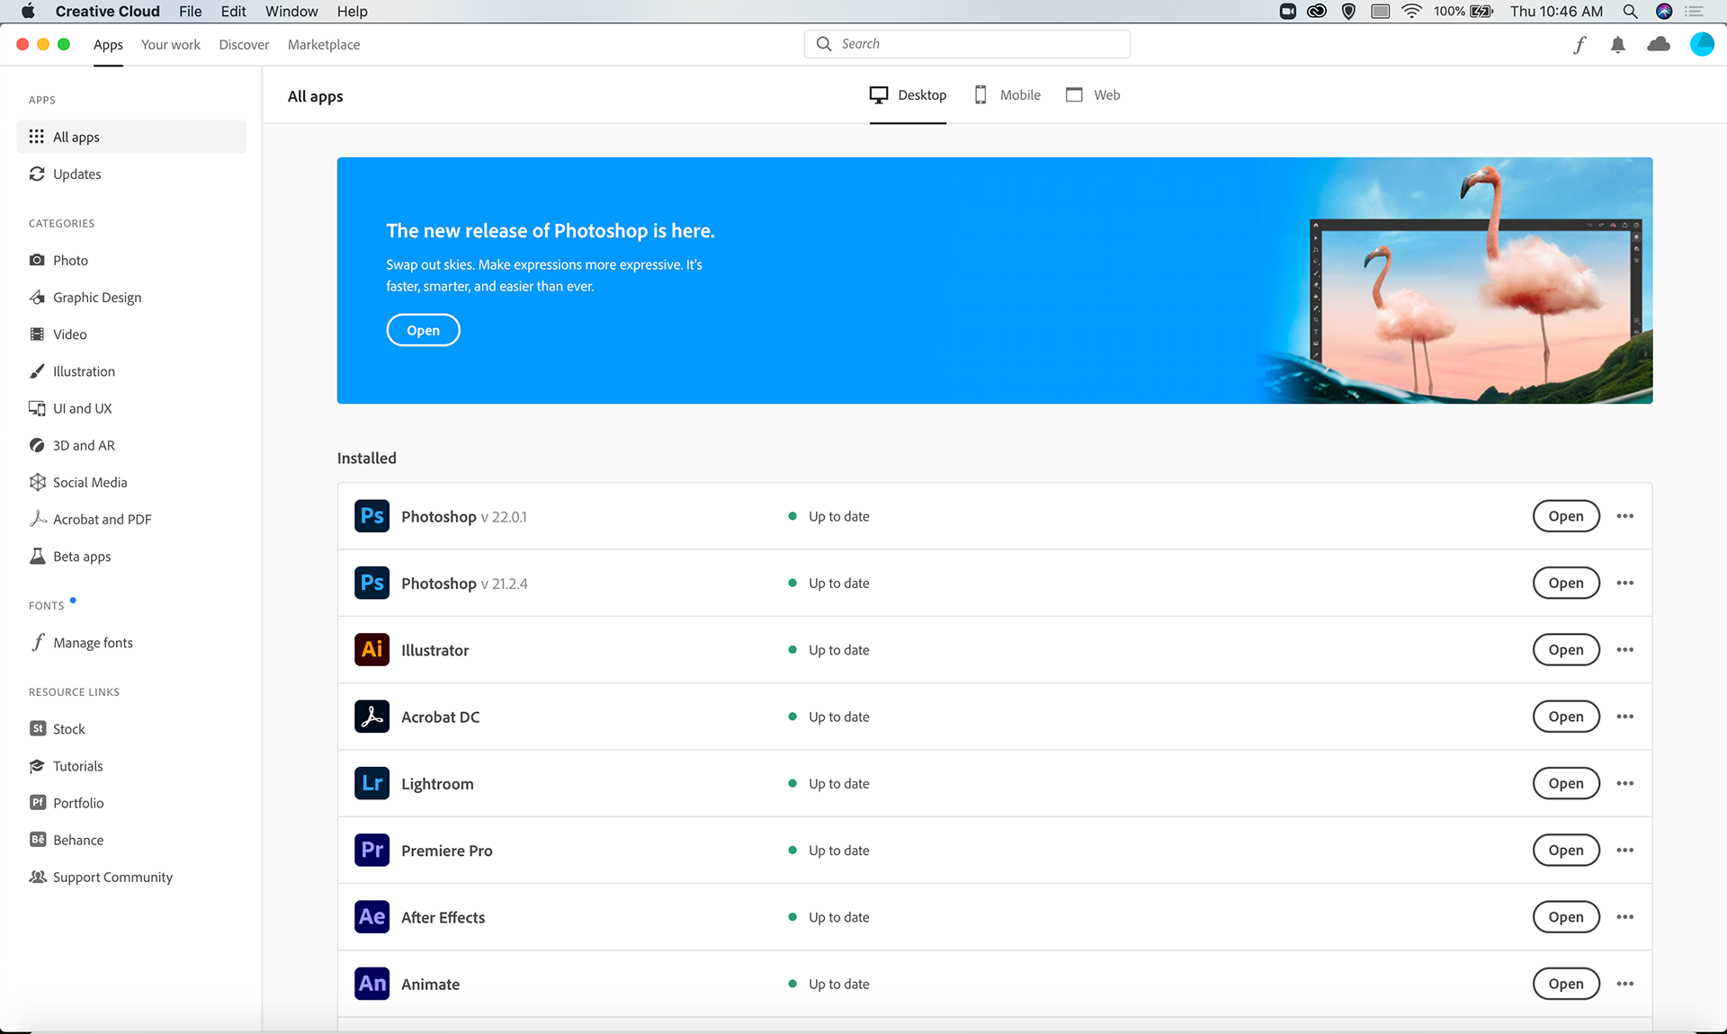
Task: Open the Stock resource link
Action: [x=131, y=728]
